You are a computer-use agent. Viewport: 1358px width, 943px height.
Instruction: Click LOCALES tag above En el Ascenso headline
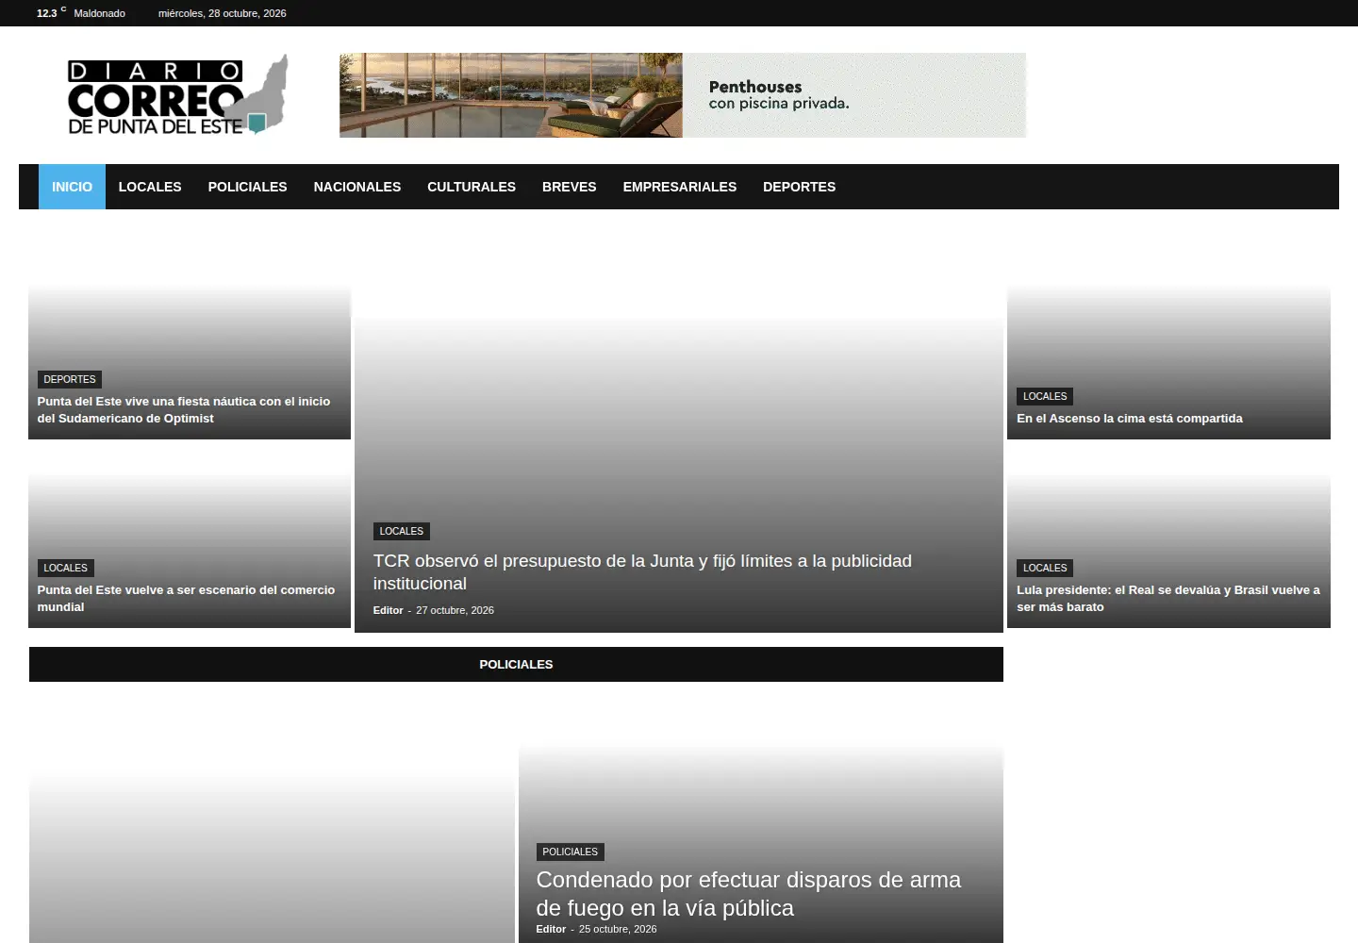pyautogui.click(x=1045, y=396)
